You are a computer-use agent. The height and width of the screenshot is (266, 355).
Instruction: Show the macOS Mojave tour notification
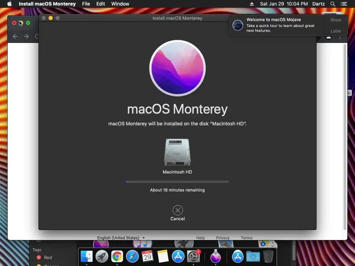(x=336, y=20)
